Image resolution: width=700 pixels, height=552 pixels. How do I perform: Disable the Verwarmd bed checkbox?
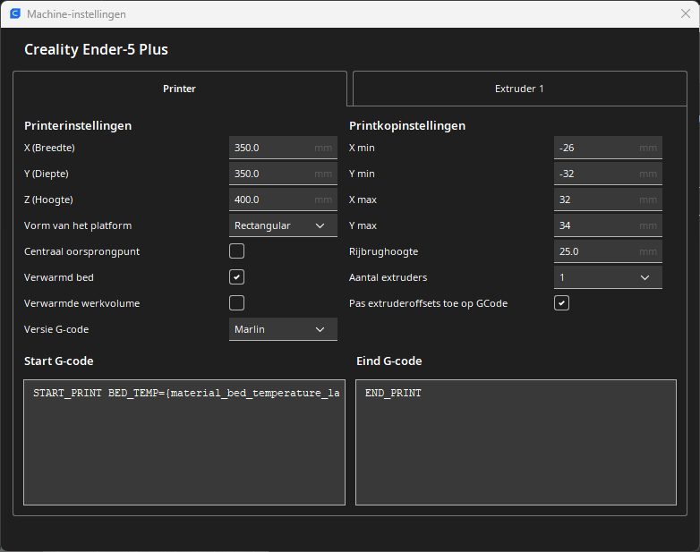click(236, 277)
